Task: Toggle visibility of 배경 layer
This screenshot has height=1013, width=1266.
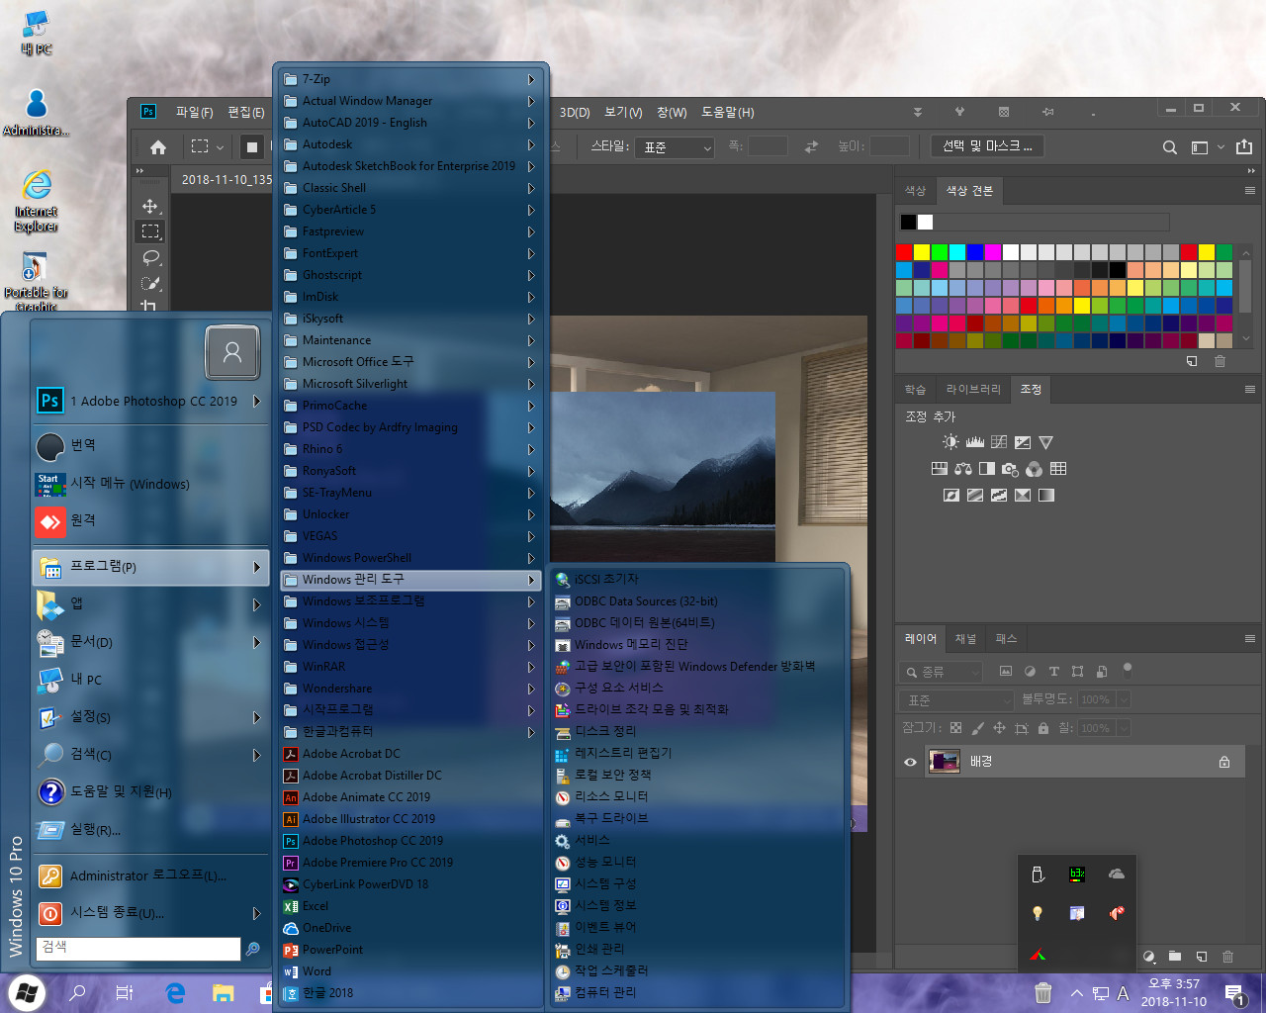Action: 911,762
